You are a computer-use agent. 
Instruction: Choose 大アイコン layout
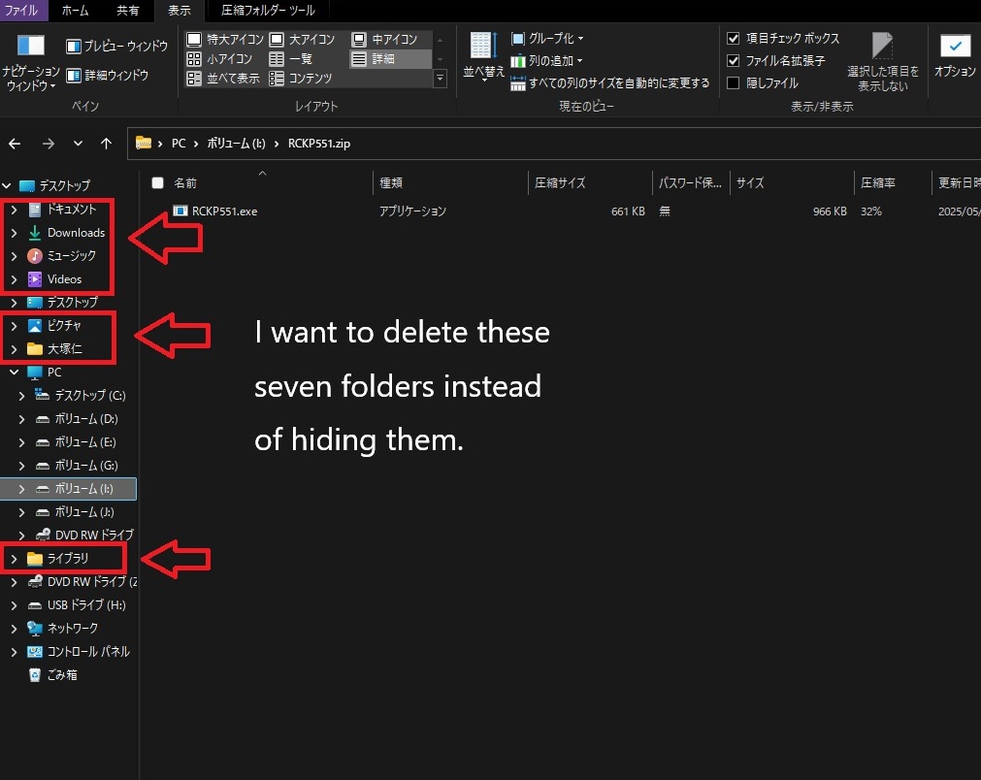click(x=302, y=40)
